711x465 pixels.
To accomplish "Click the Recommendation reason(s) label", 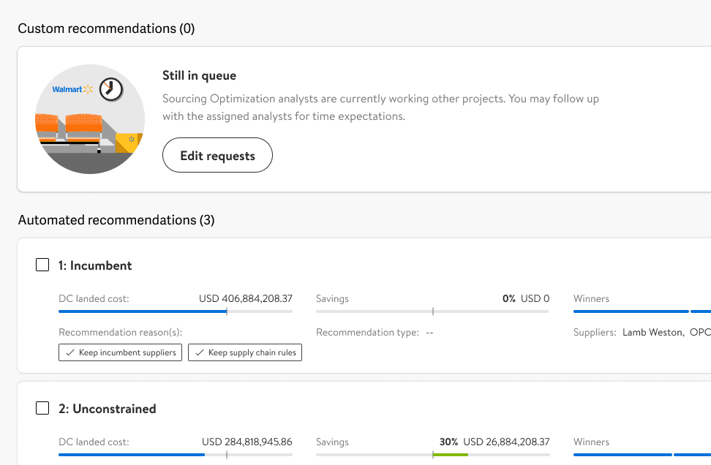I will 120,333.
